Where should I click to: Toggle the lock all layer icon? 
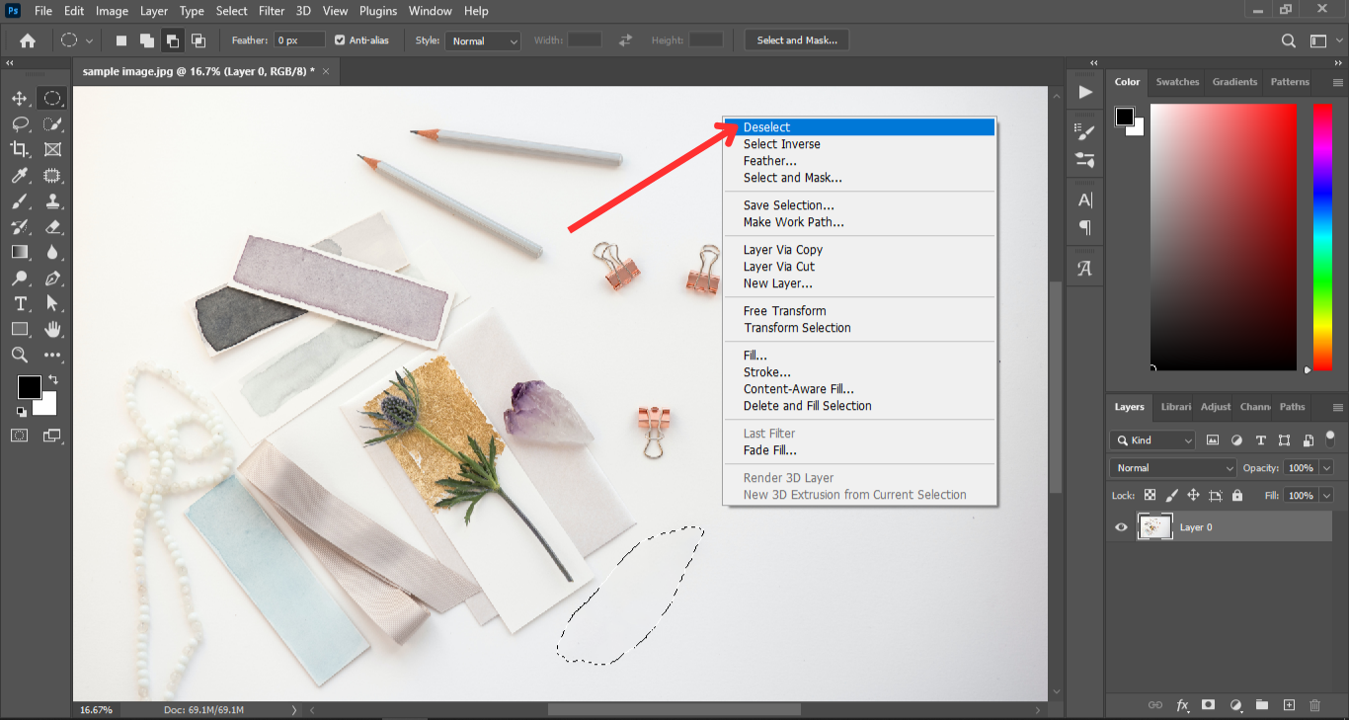pos(1237,496)
